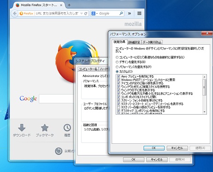Click キャンセル in System Properties dialog
Image resolution: width=213 pixels, height=172 pixels.
tap(157, 159)
